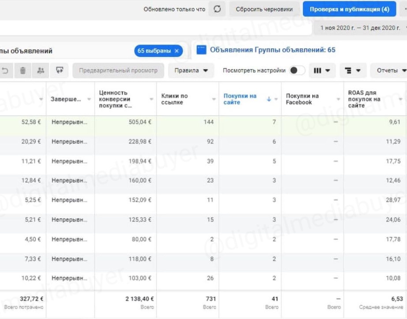
Task: Remove the 65 выбраны filter chip
Action: point(177,51)
